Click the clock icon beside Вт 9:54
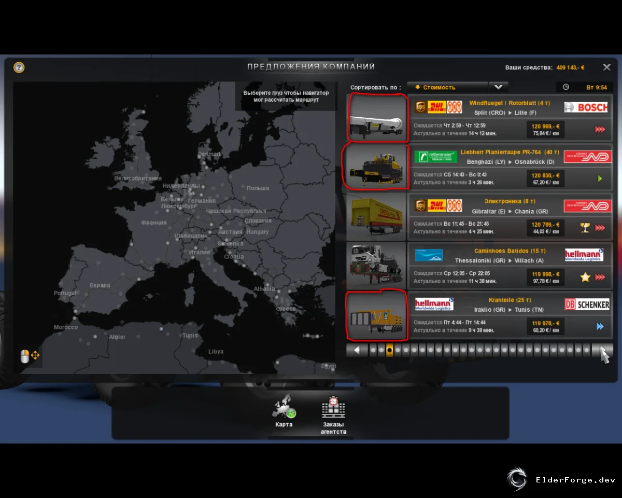The width and height of the screenshot is (622, 498). point(566,87)
